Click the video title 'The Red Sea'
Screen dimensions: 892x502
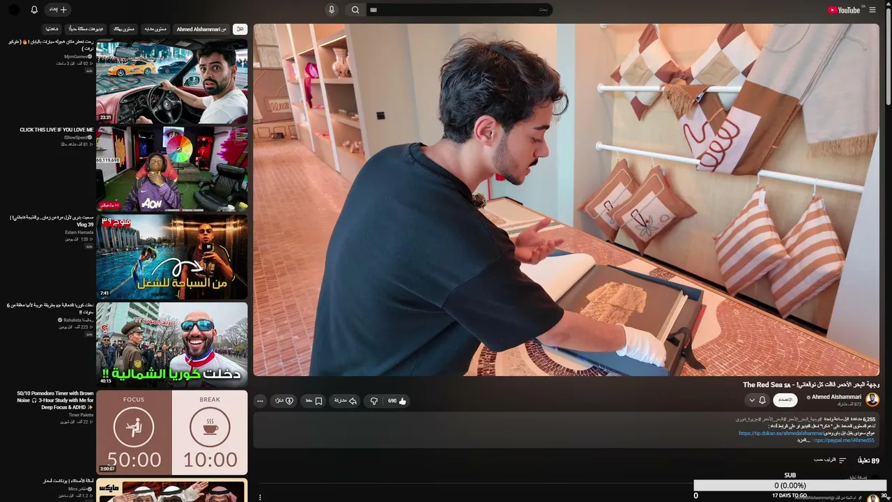(811, 385)
